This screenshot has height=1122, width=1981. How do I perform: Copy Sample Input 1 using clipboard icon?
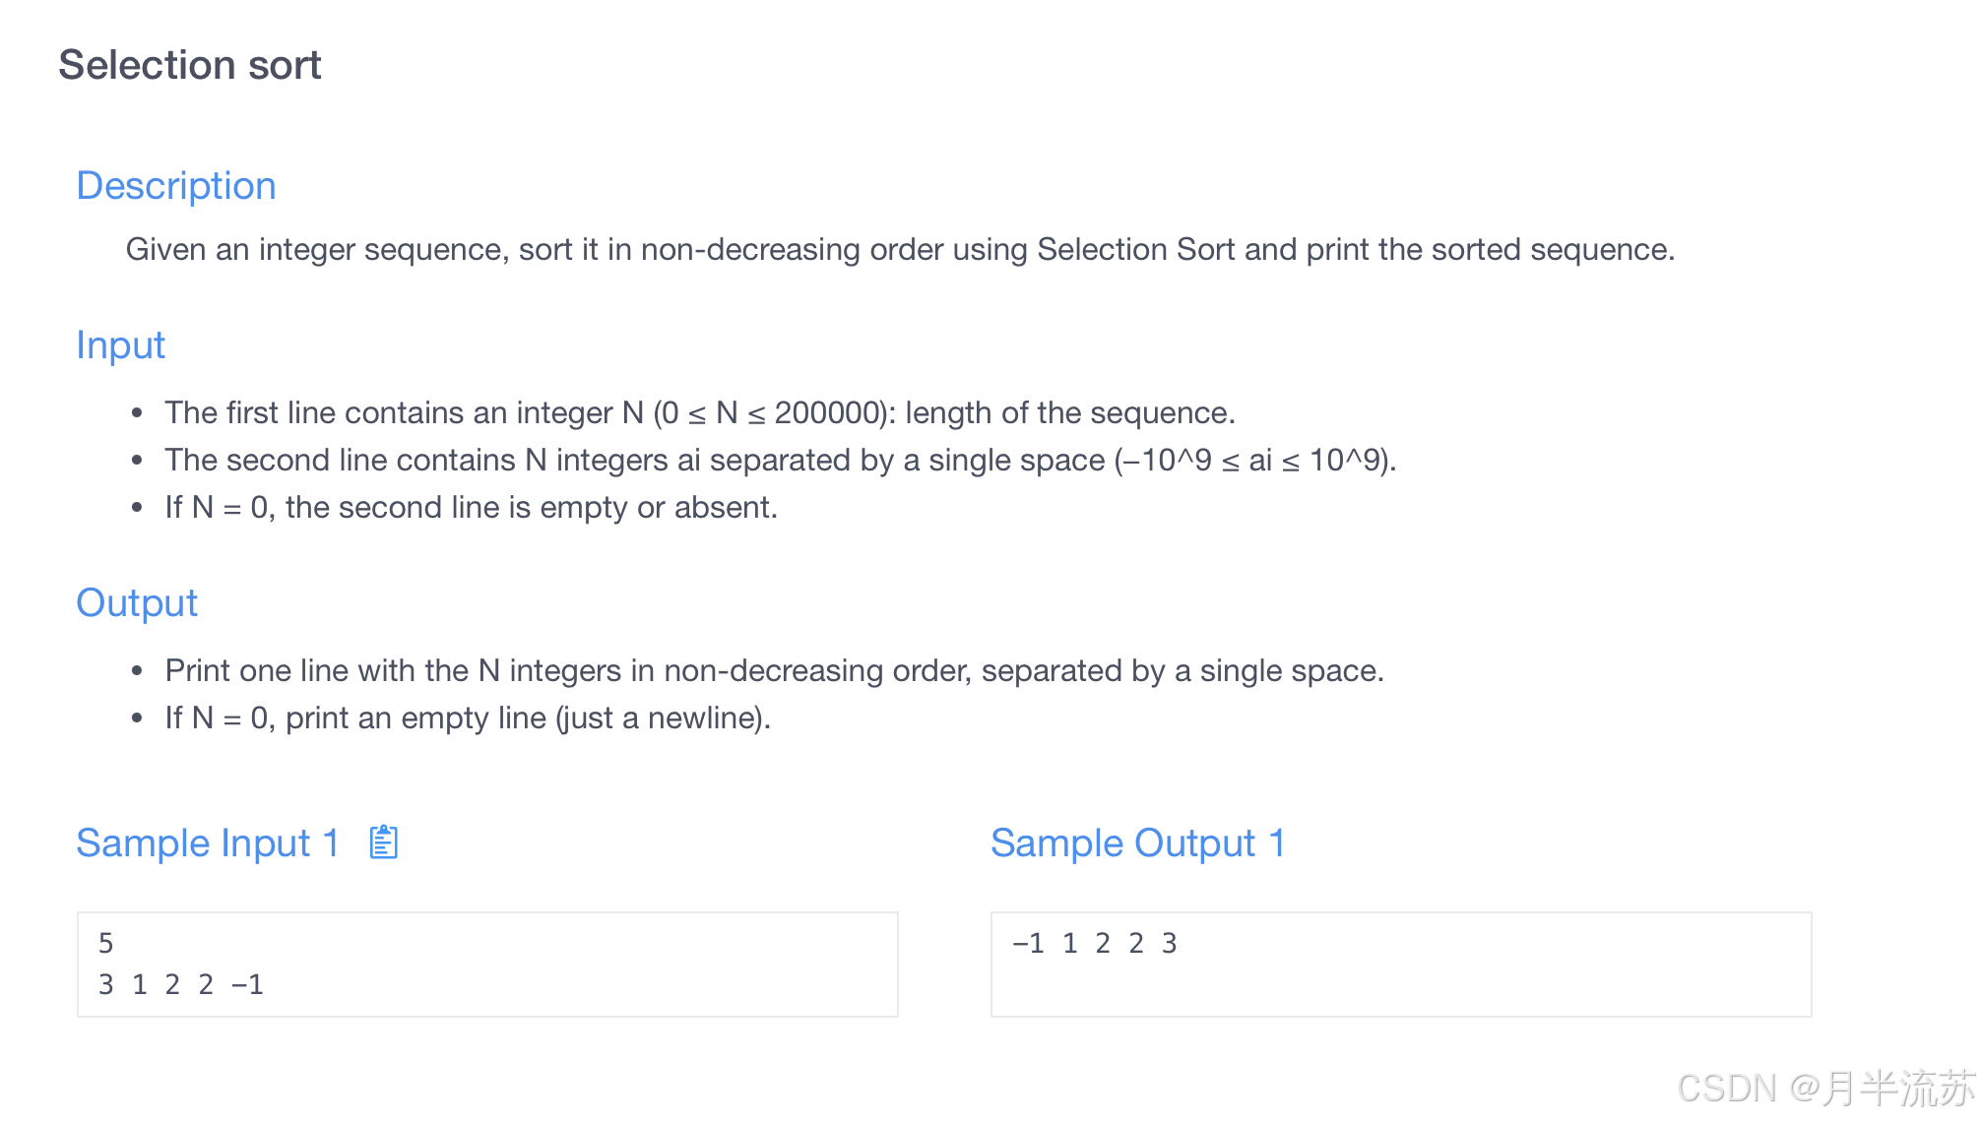tap(383, 842)
